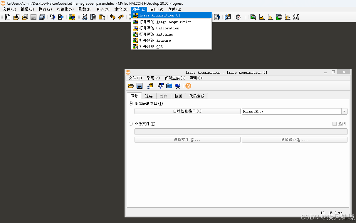Choose 打开新的 Matching menu entry
Image resolution: width=356 pixels, height=223 pixels.
[171, 34]
